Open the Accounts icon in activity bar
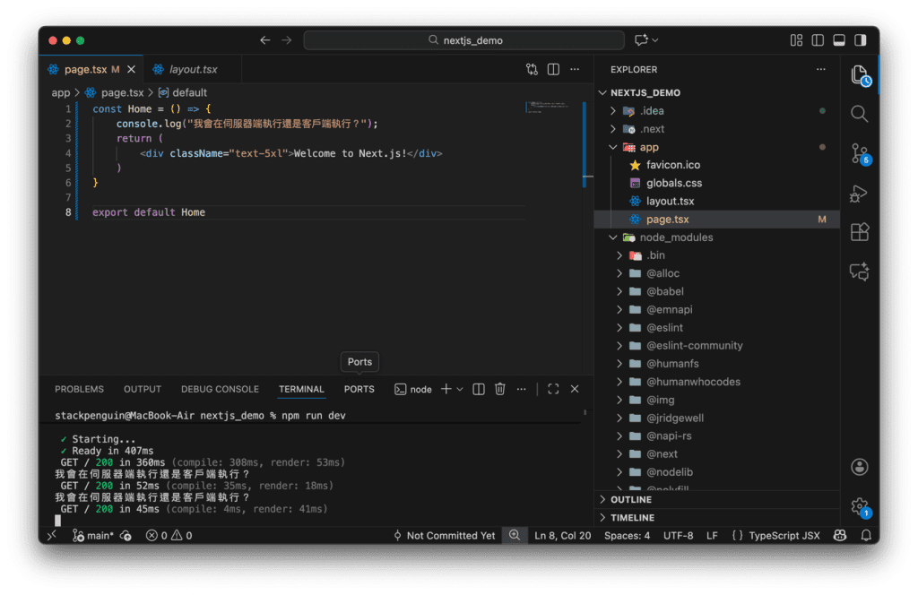The height and width of the screenshot is (595, 918). tap(859, 467)
